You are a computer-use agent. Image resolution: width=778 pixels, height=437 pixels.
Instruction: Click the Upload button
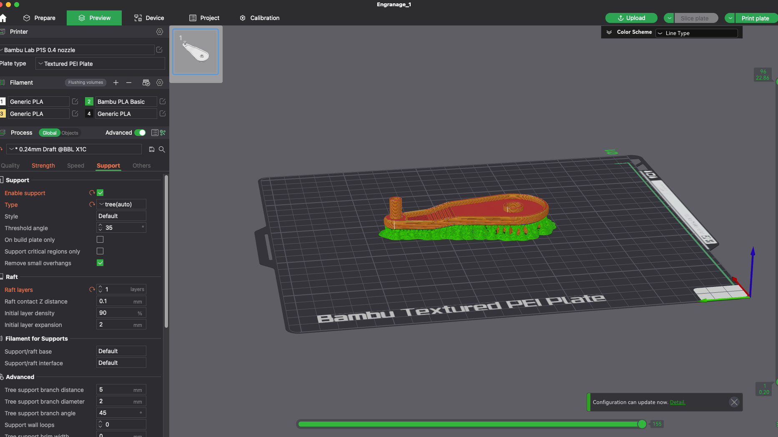[631, 18]
